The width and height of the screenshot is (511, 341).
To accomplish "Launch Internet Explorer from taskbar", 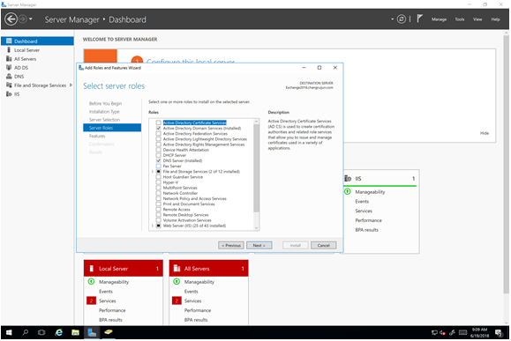I will [58, 332].
